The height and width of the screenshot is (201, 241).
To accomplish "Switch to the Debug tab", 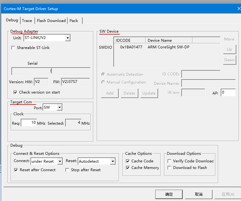I will pos(12,20).
